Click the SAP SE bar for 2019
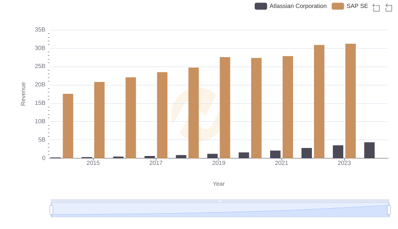The width and height of the screenshot is (398, 229). tap(225, 108)
